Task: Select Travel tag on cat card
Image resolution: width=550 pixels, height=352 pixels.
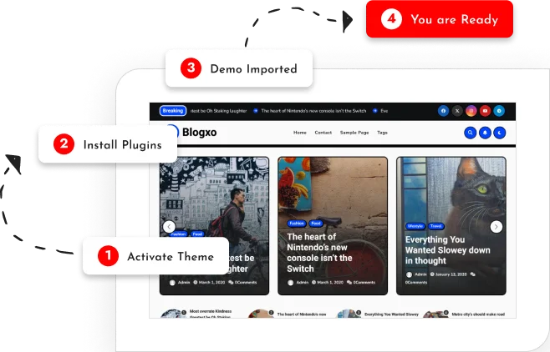Action: [436, 226]
